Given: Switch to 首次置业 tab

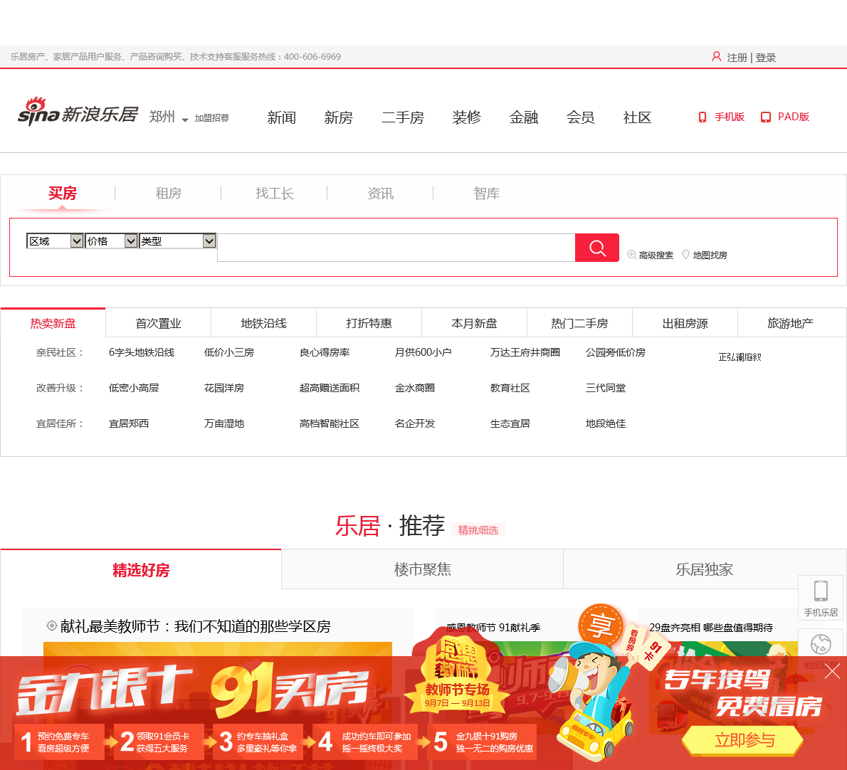Looking at the screenshot, I should (158, 323).
